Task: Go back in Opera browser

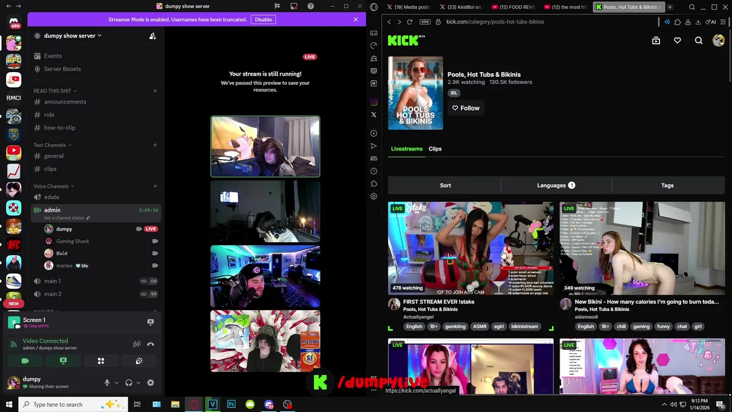Action: (389, 22)
